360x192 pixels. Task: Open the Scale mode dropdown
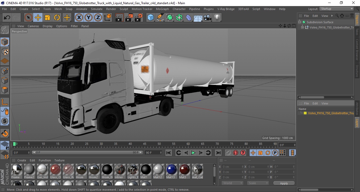(258, 183)
